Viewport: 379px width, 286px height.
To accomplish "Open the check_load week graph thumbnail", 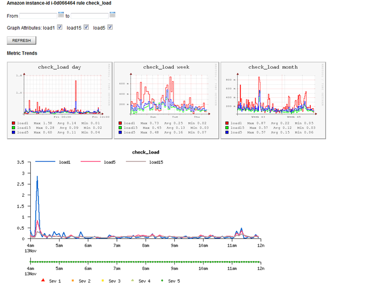I will (x=166, y=101).
